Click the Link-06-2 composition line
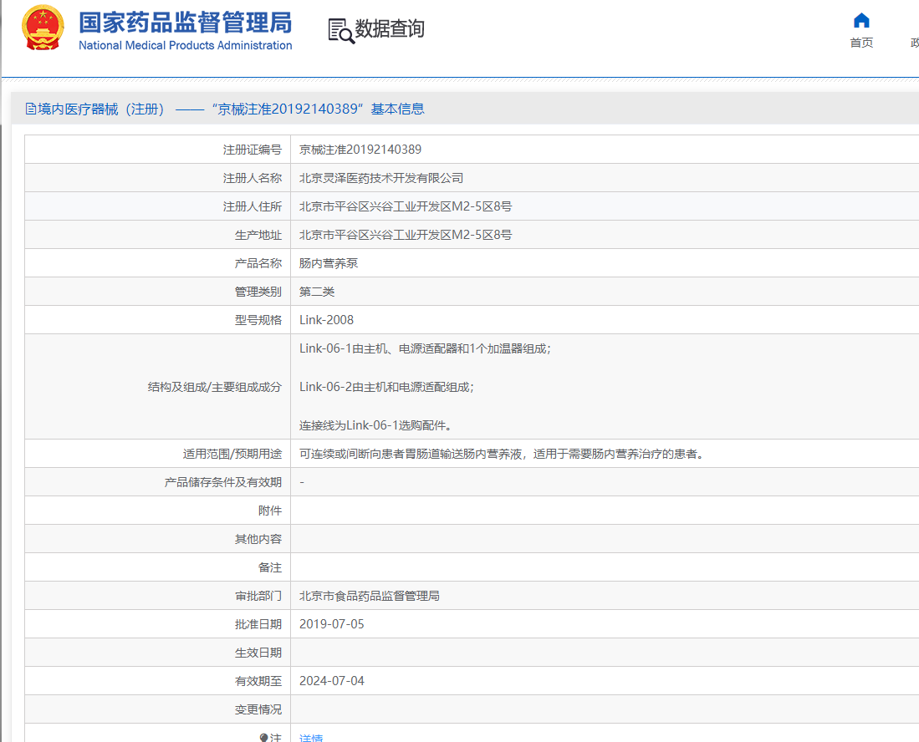The height and width of the screenshot is (742, 919). tap(387, 387)
